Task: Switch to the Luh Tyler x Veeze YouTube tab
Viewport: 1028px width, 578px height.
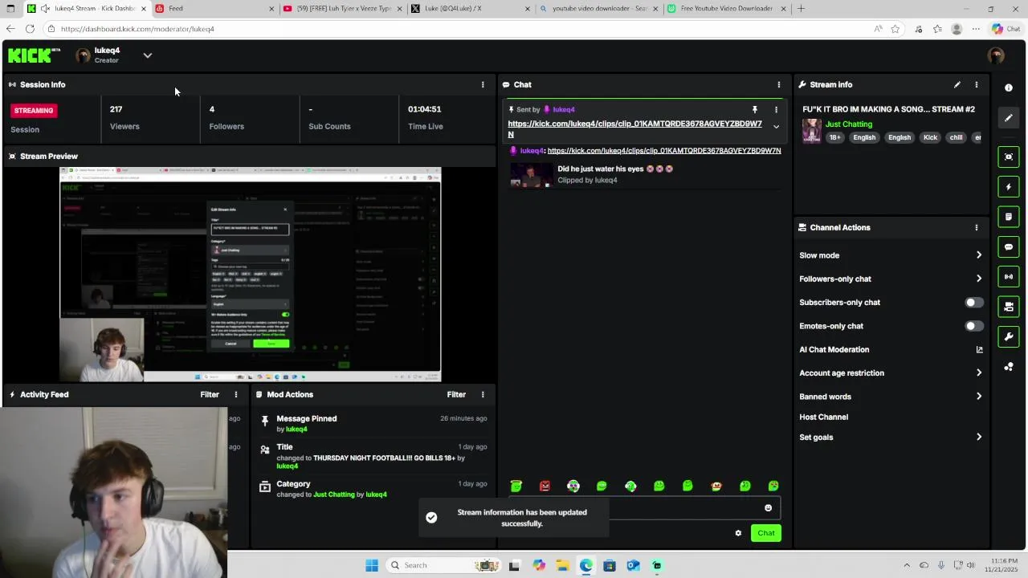Action: pyautogui.click(x=341, y=9)
